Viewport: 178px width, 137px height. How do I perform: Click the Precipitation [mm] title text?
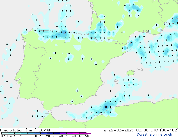(x=18, y=130)
